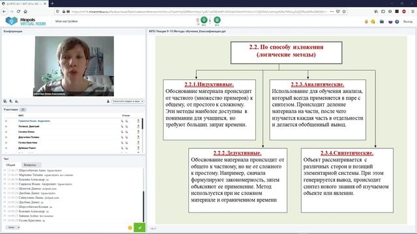Select participant 'Дубинин Павел'
417x234 pixels.
27,148
